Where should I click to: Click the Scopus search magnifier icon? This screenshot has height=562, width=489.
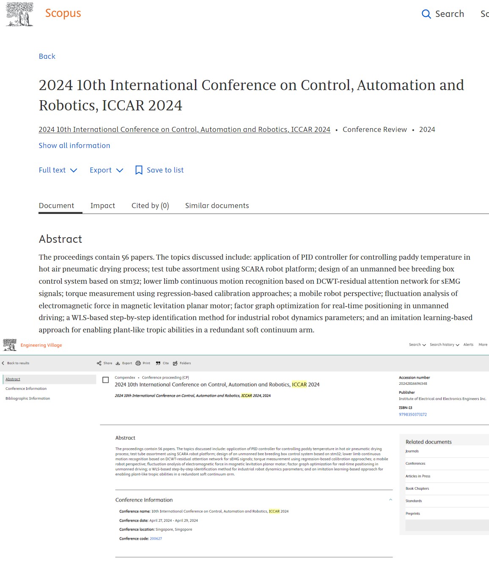(426, 14)
